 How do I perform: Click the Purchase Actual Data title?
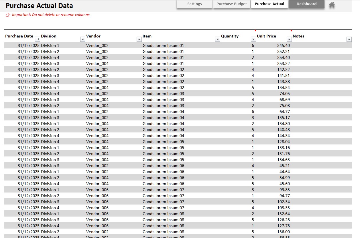[39, 6]
